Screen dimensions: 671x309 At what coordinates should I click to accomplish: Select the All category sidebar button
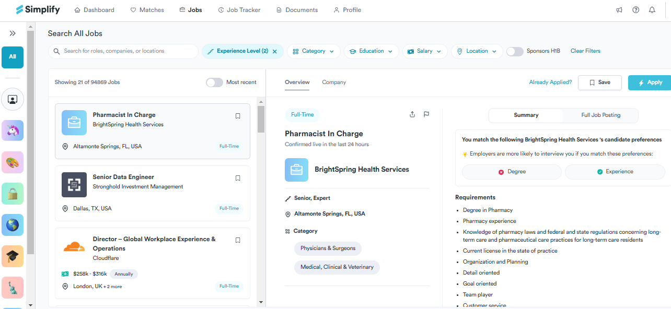pos(13,57)
